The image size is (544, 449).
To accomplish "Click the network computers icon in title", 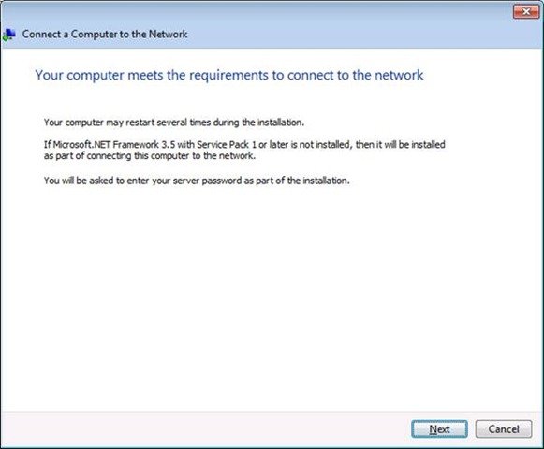I will tap(9, 35).
